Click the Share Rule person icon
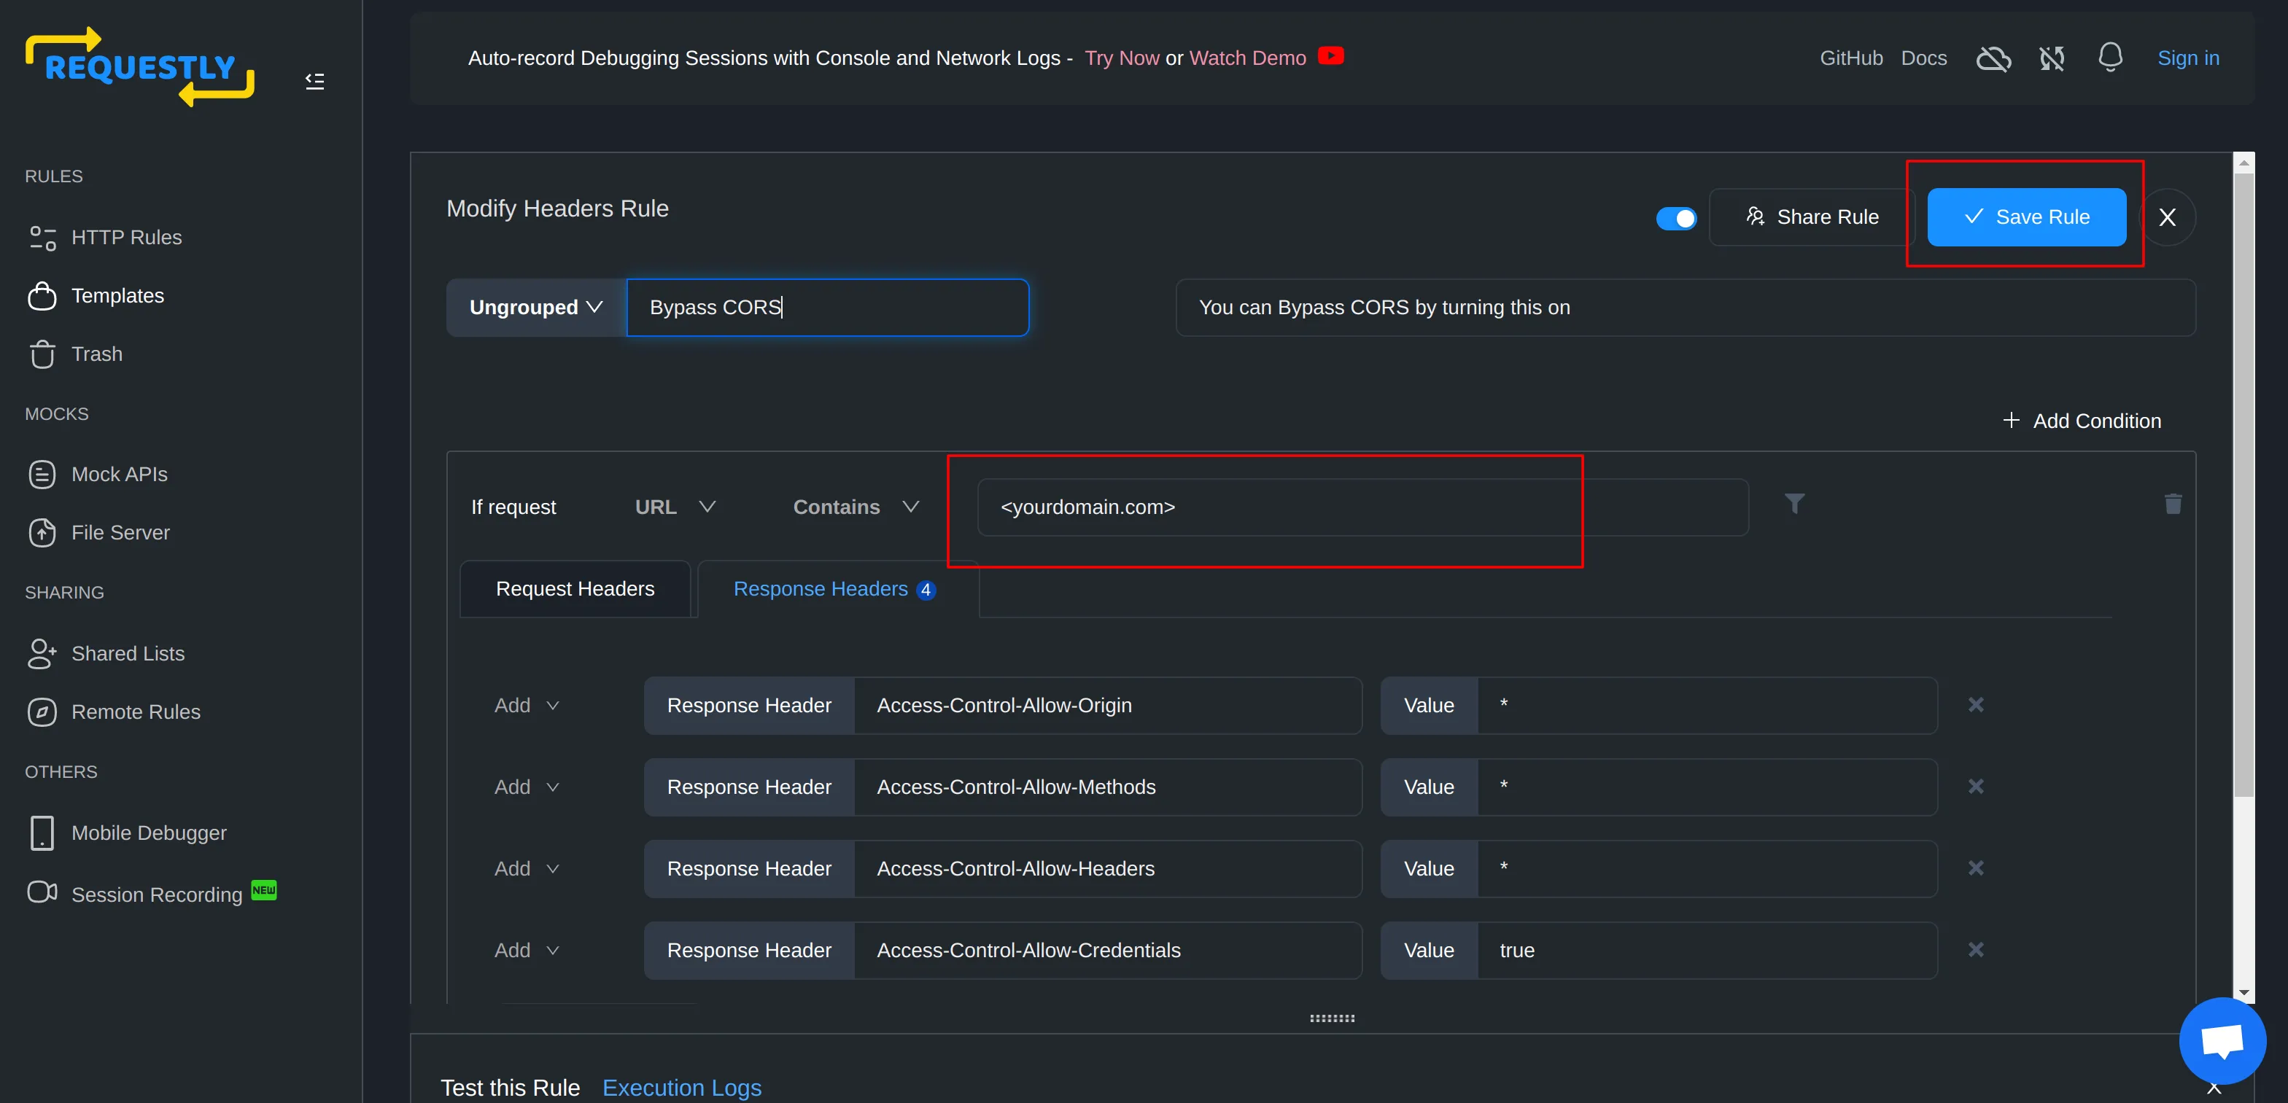 [x=1753, y=217]
